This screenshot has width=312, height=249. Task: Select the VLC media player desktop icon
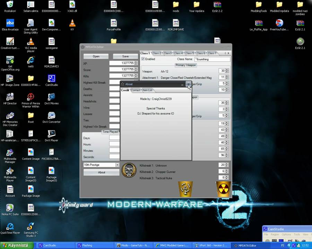point(31,45)
